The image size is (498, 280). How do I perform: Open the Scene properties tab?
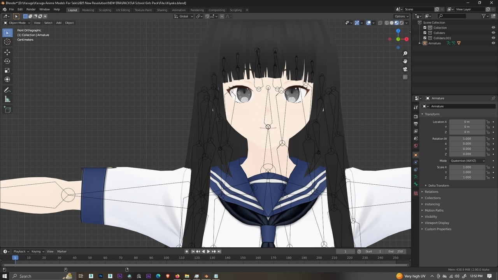[416, 138]
